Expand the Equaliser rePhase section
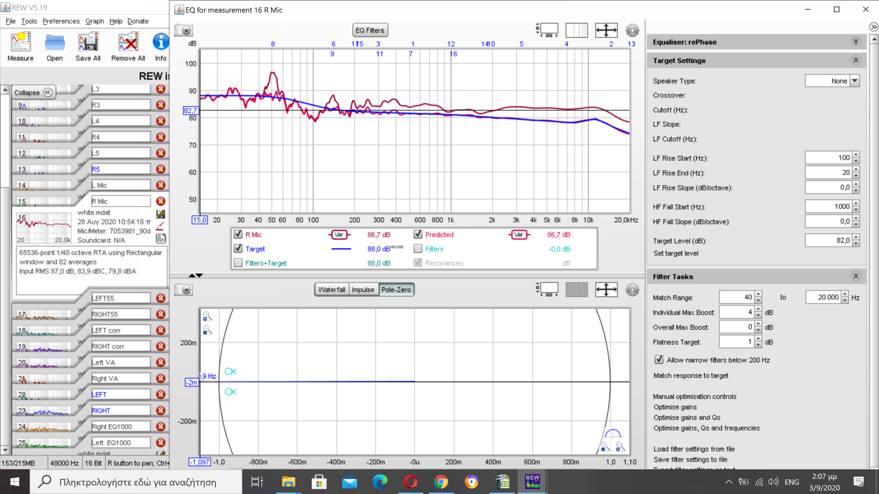Image resolution: width=879 pixels, height=494 pixels. click(x=856, y=42)
